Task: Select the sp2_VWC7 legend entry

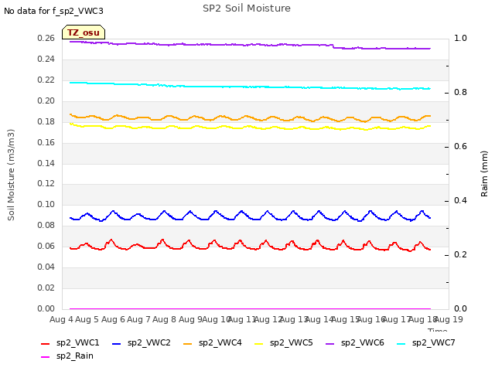Action: pyautogui.click(x=426, y=343)
